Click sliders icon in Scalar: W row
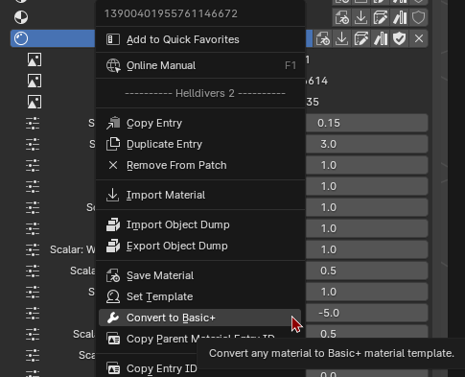 [x=33, y=249]
